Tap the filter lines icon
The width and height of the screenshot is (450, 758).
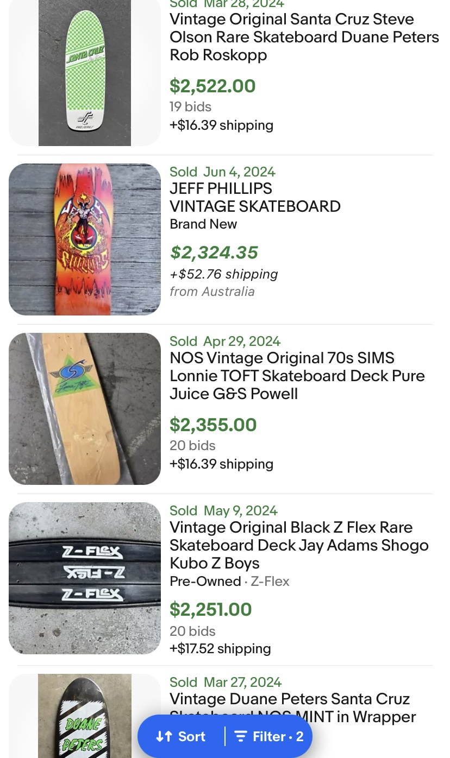(240, 736)
